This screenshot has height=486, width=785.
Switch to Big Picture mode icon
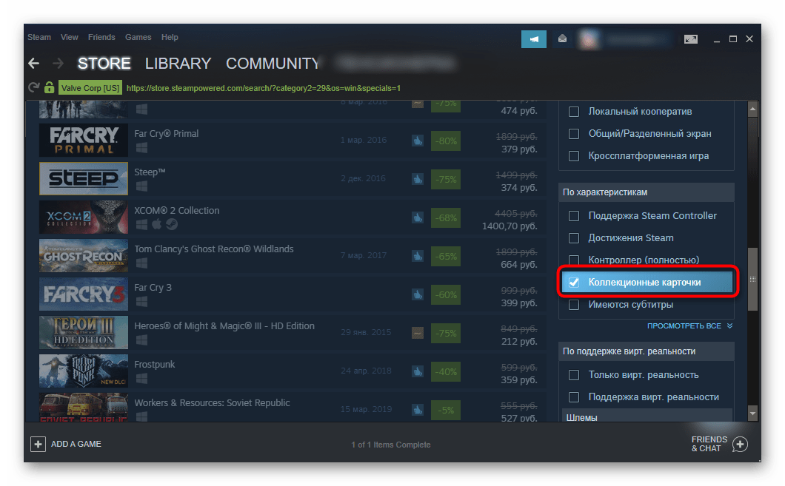691,39
